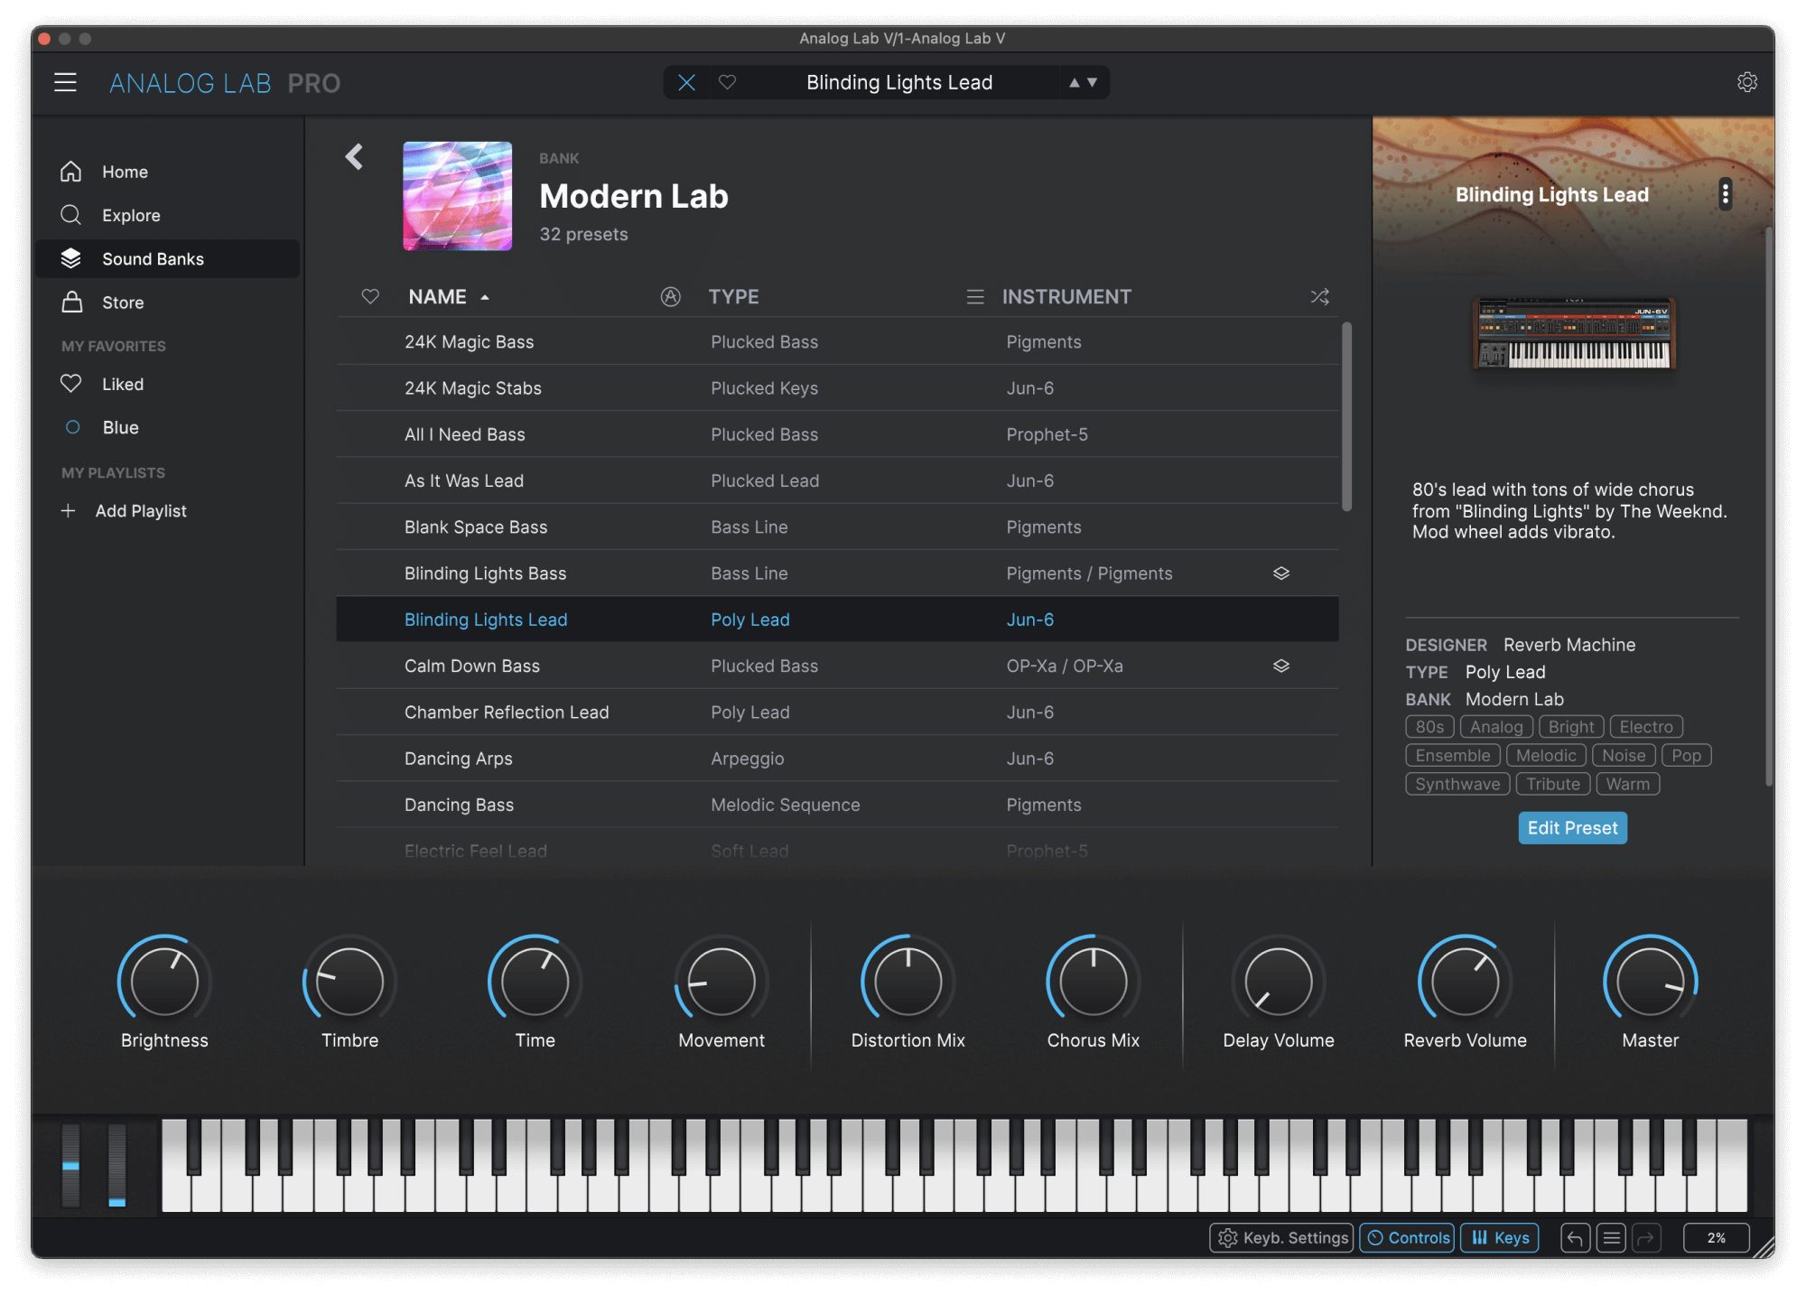Click the Brightness knob
The width and height of the screenshot is (1806, 1295).
coord(164,982)
